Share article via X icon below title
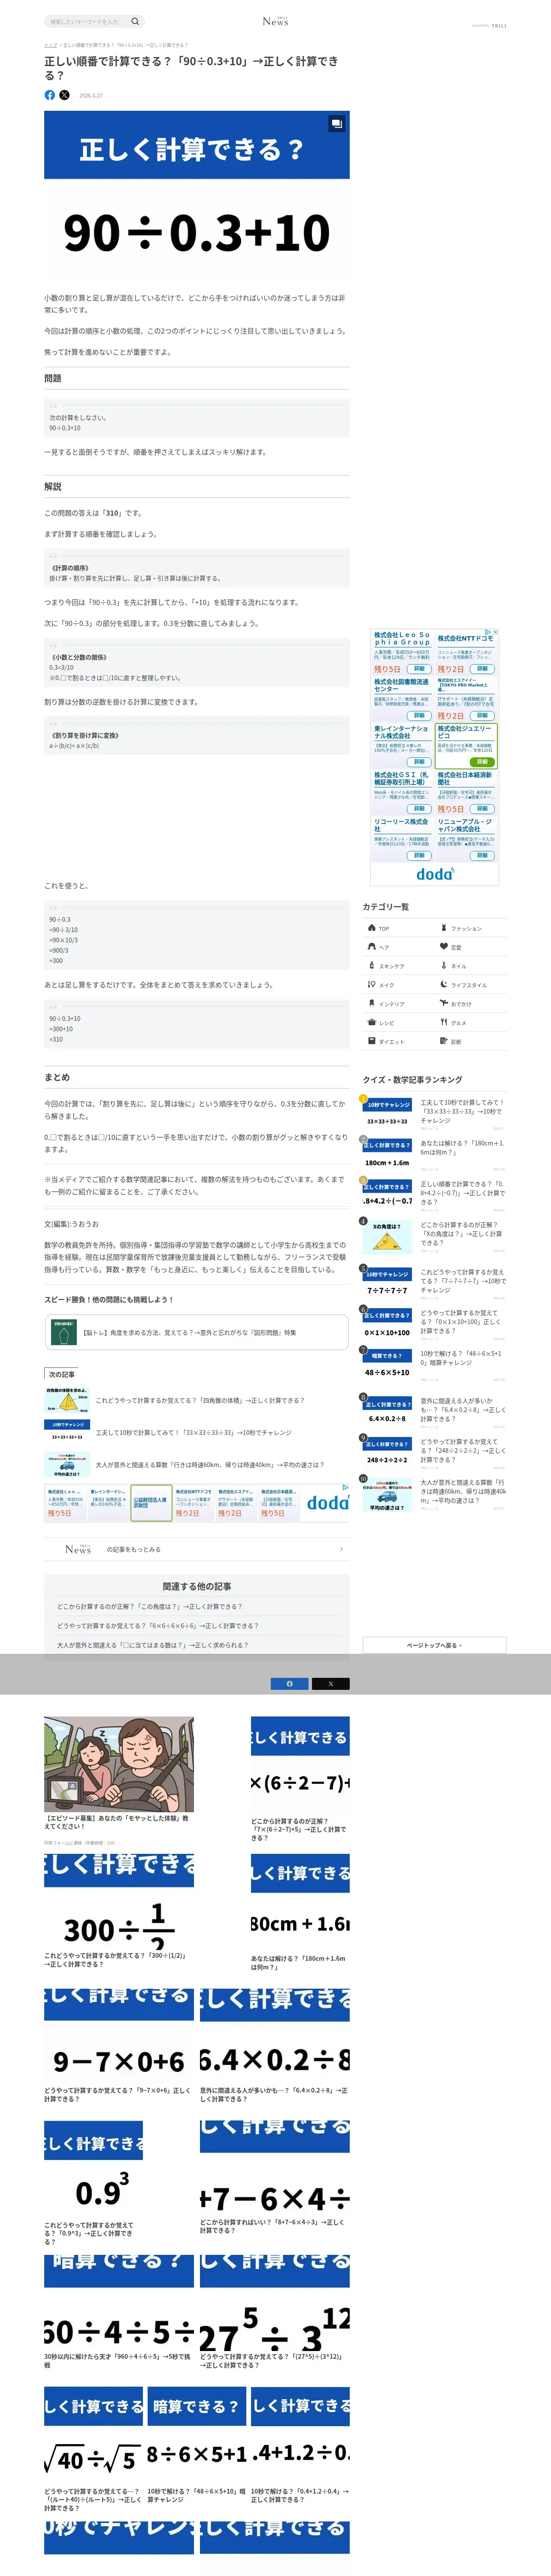Viewport: 551px width, 2576px height. click(x=64, y=95)
